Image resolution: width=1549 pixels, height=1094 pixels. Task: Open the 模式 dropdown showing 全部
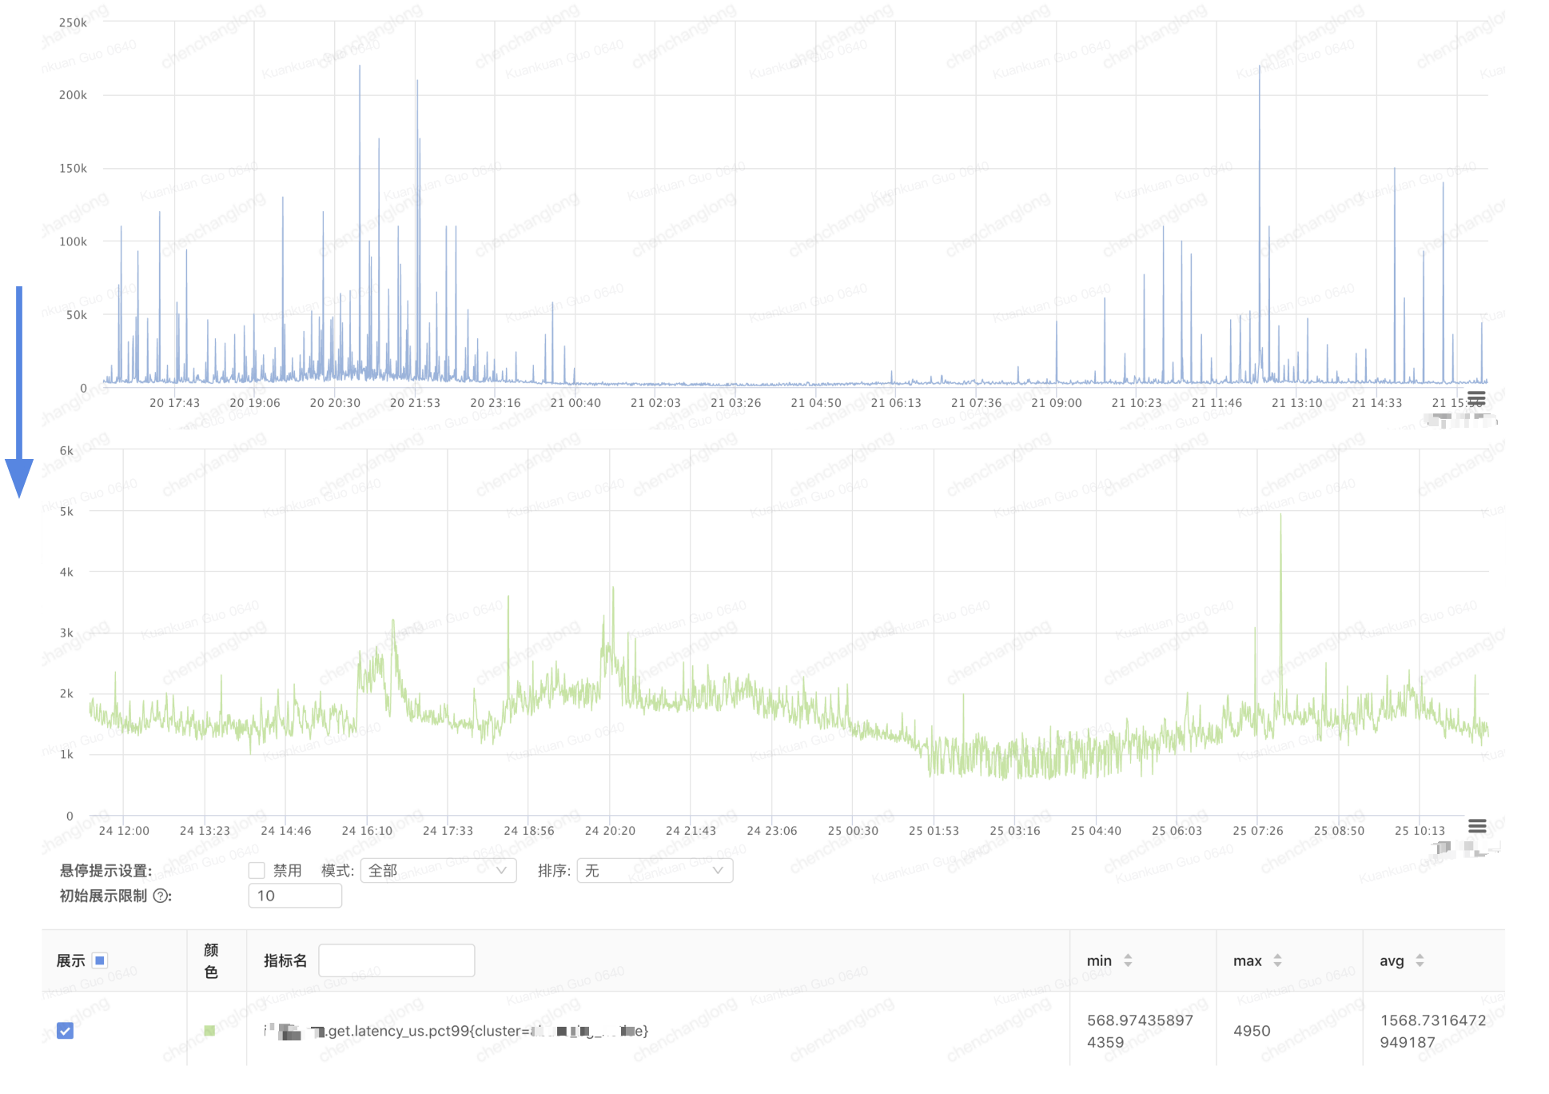438,870
